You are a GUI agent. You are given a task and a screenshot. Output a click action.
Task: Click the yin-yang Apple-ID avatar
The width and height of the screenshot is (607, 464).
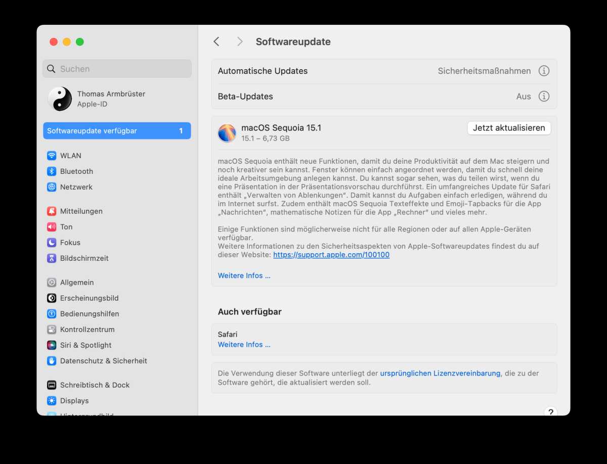[60, 99]
